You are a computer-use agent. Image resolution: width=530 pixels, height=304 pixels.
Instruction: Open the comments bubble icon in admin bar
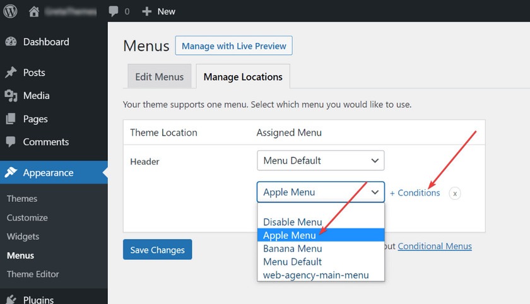click(x=114, y=11)
